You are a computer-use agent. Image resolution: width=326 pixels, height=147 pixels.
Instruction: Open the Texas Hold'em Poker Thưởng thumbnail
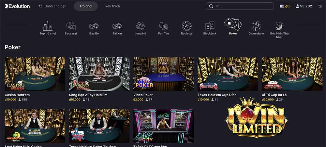(99, 126)
